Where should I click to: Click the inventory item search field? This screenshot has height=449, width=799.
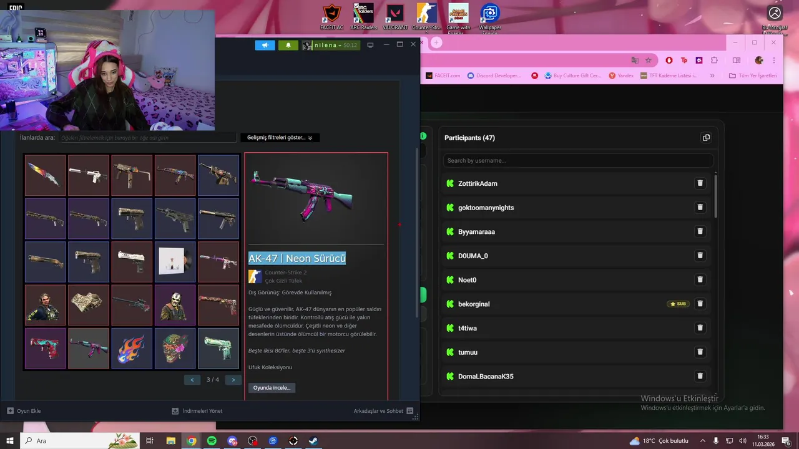click(x=148, y=137)
